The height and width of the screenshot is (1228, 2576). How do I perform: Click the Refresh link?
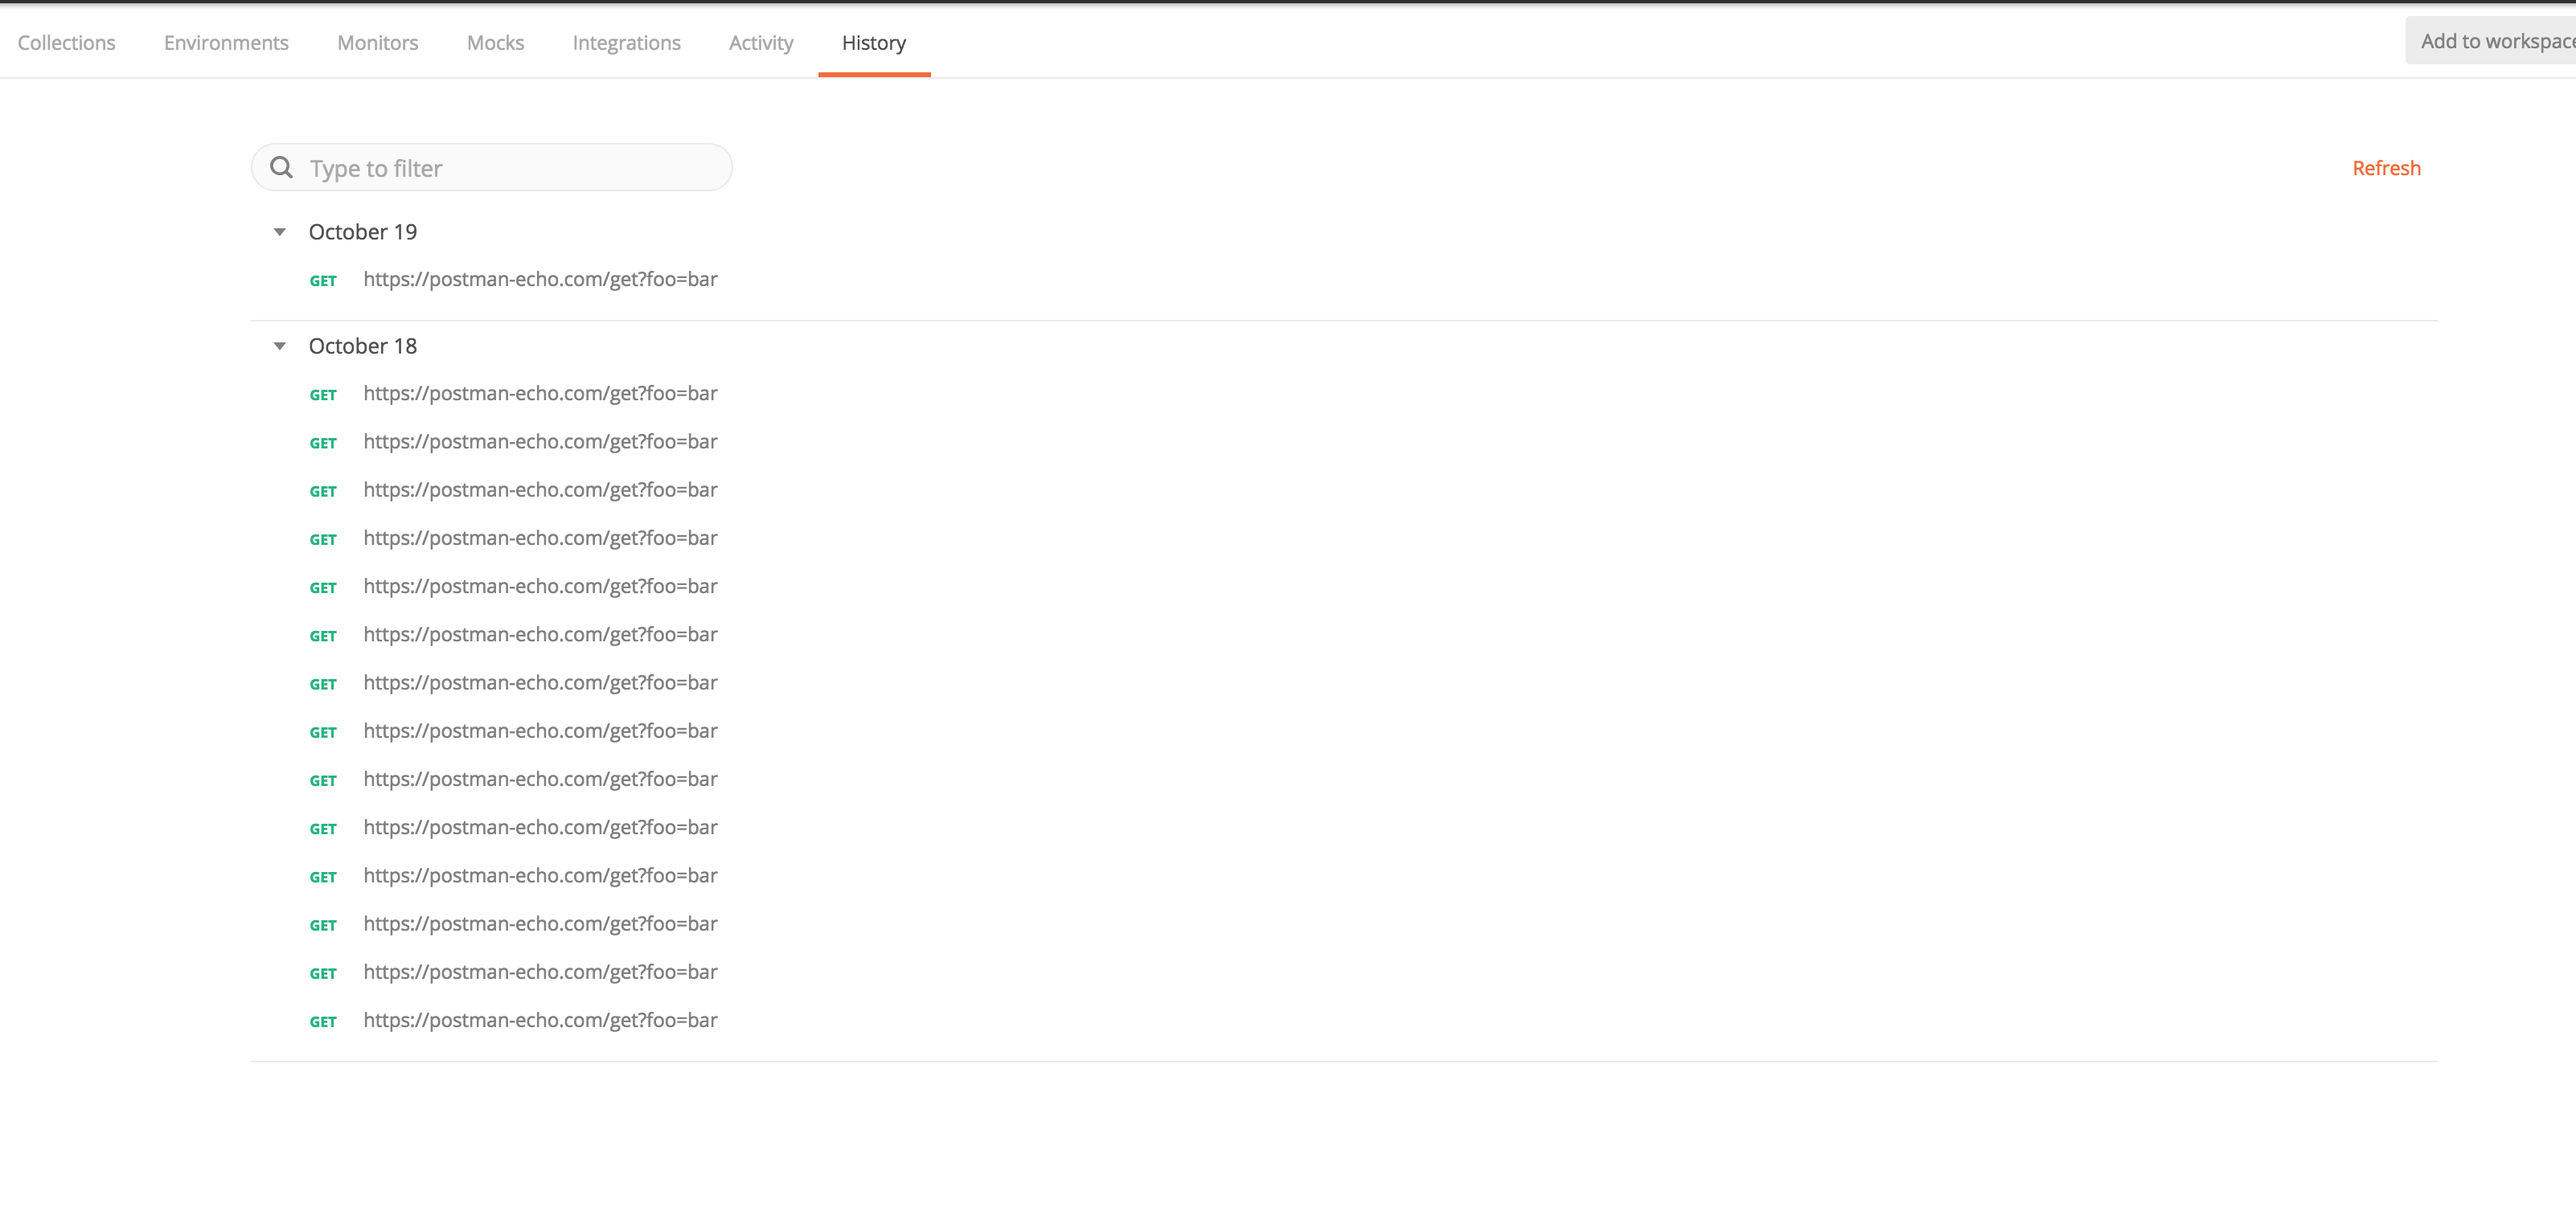coord(2386,167)
